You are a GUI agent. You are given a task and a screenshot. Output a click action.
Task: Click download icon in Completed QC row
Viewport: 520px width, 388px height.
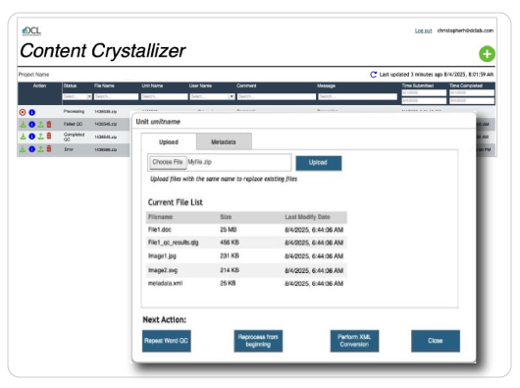pos(23,137)
